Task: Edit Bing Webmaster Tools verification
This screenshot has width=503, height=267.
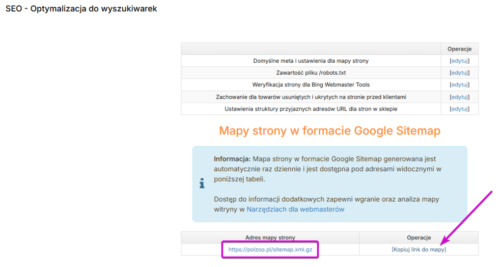Action: coord(459,84)
